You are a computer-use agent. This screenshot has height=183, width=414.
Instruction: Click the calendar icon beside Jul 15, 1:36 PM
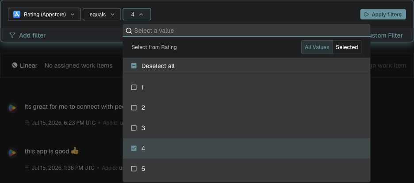point(27,168)
